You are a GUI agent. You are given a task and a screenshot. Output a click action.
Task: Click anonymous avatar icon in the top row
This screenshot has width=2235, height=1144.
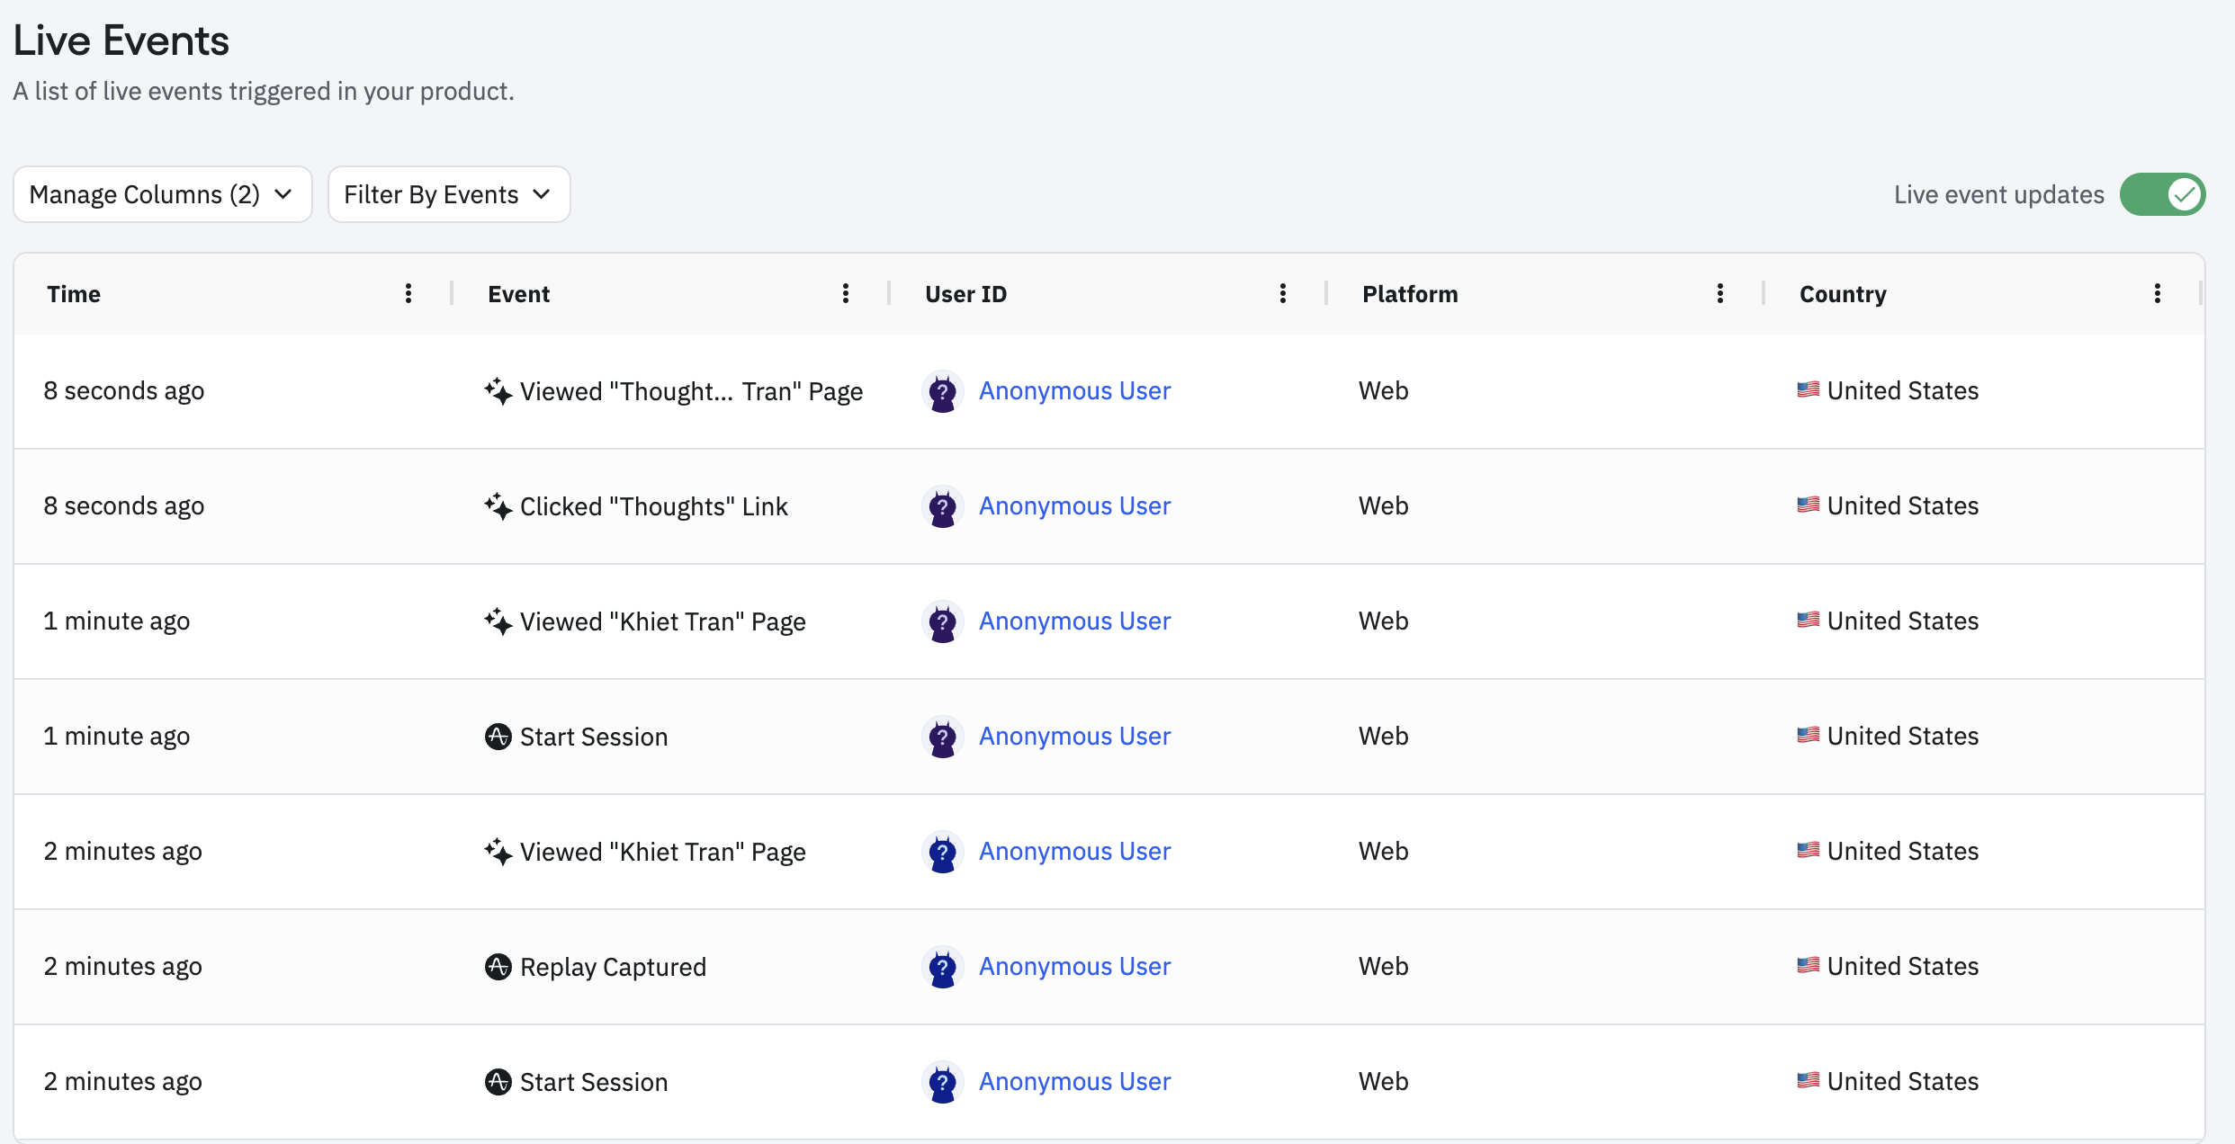pyautogui.click(x=942, y=390)
